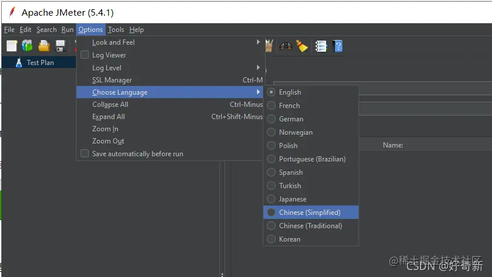Click the Open file folder icon
Image resolution: width=492 pixels, height=277 pixels.
tap(44, 46)
